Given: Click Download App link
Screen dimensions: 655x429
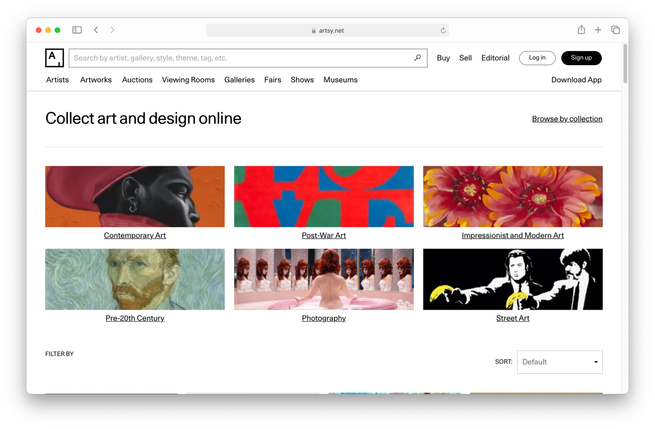Looking at the screenshot, I should pyautogui.click(x=576, y=80).
